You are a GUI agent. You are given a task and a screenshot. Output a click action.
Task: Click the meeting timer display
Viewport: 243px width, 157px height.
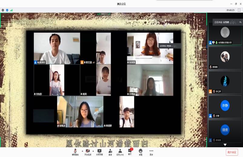tap(231, 10)
